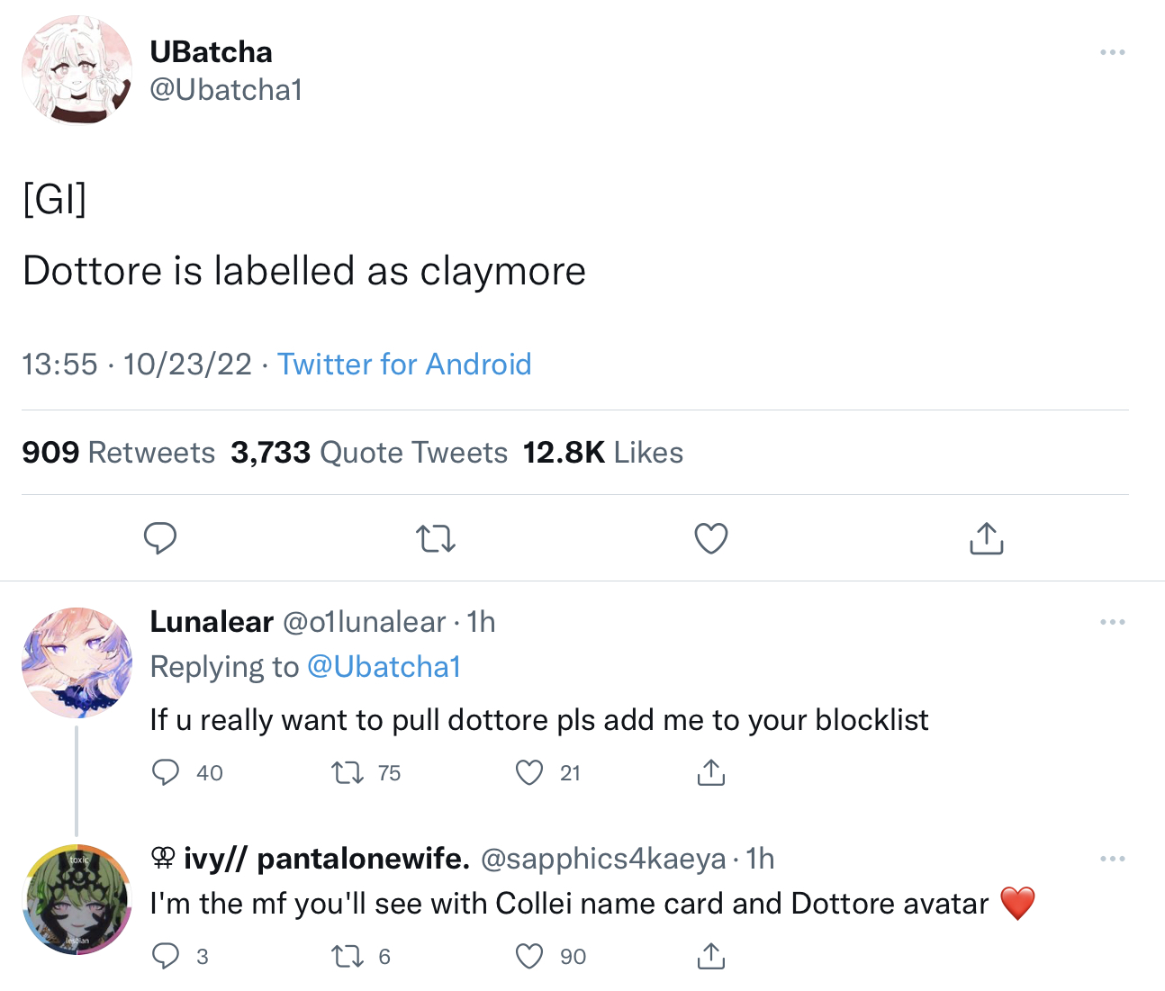This screenshot has width=1165, height=991.
Task: Share Lunalear's reply
Action: point(710,772)
